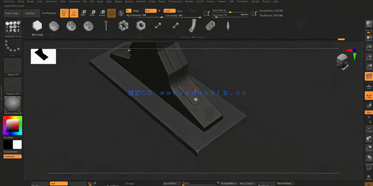Select the gear-like ring insert mesh
The image size is (373, 186).
123,26
